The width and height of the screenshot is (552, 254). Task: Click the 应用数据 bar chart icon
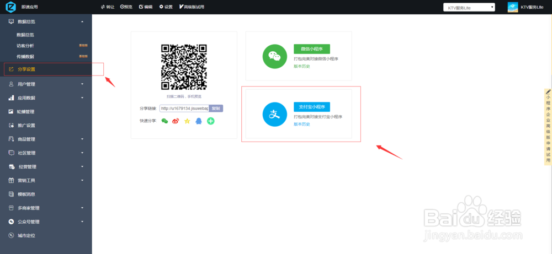[x=11, y=98]
